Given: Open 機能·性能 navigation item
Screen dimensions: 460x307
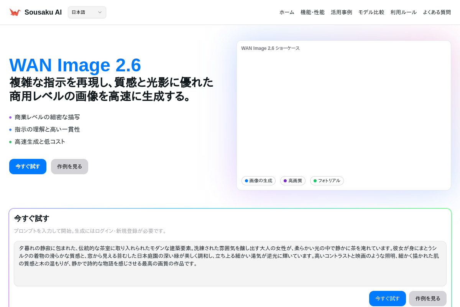Looking at the screenshot, I should tap(312, 12).
